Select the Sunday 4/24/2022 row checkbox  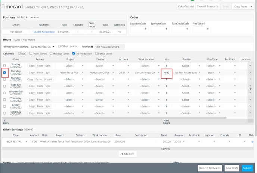click(4, 66)
